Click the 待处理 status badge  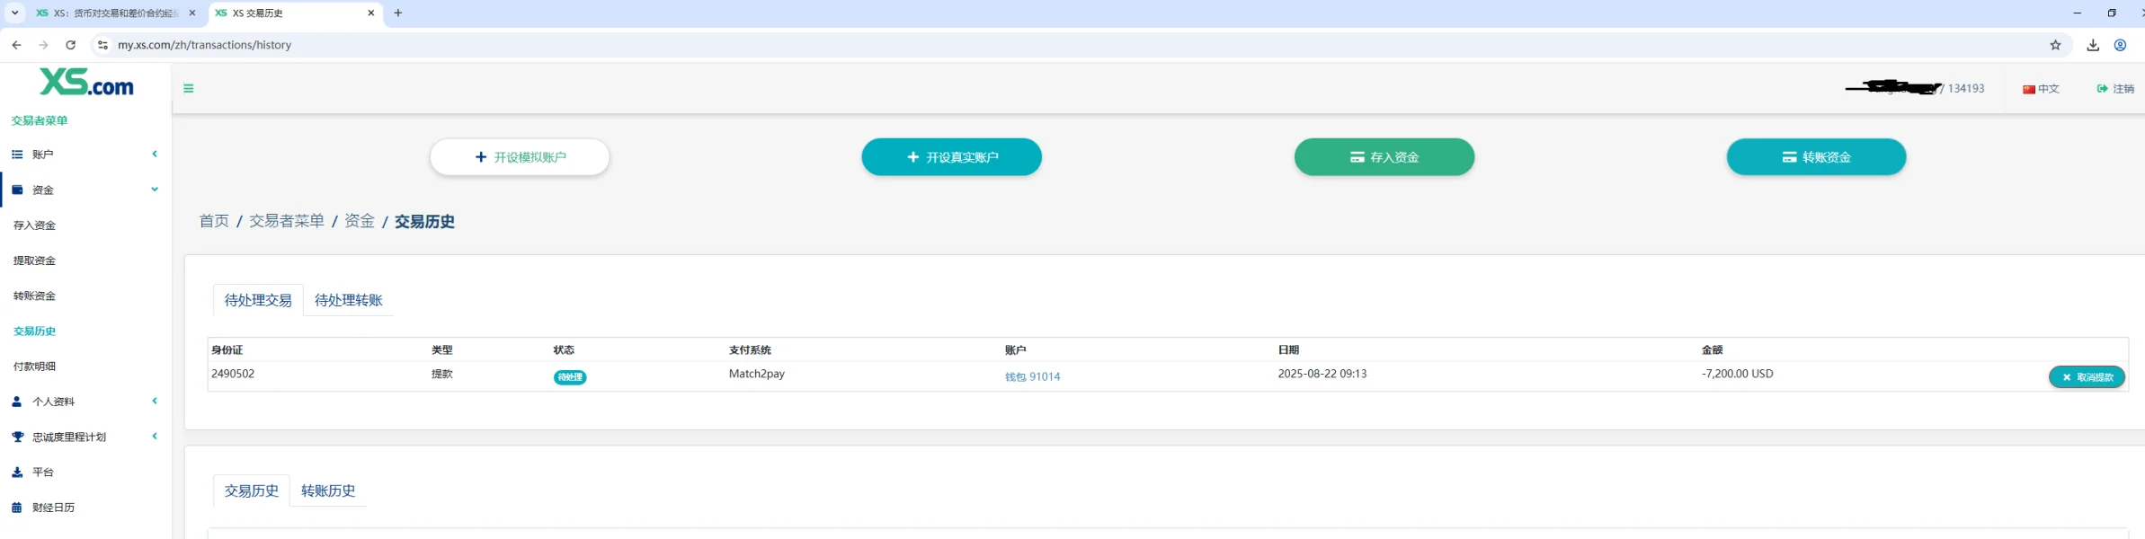570,377
